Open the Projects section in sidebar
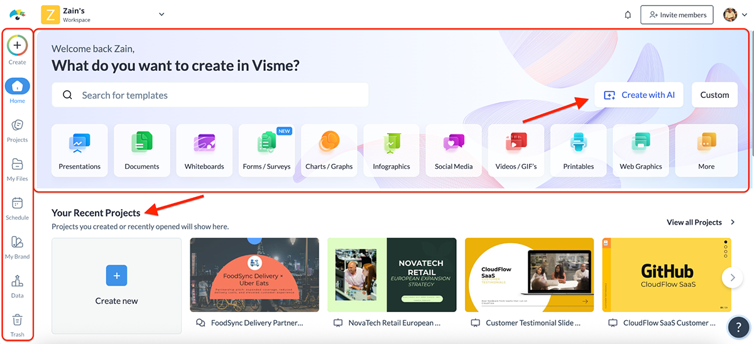 point(17,126)
